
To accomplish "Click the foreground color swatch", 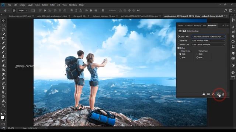I will 2,118.
